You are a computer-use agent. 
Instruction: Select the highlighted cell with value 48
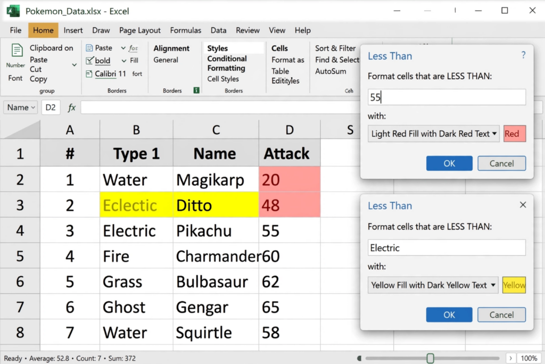(x=290, y=205)
